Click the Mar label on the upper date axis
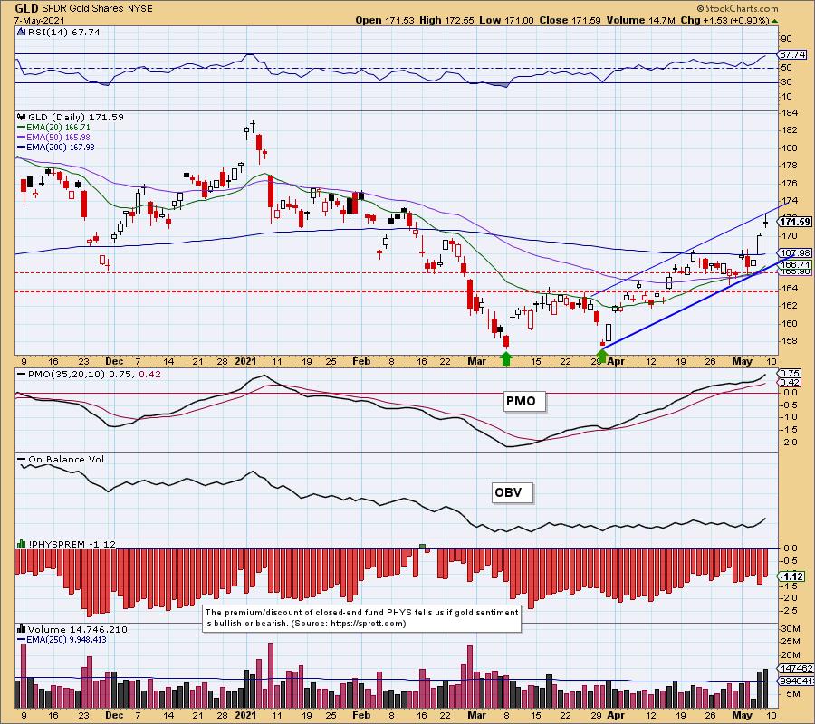815x724 pixels. pos(476,361)
